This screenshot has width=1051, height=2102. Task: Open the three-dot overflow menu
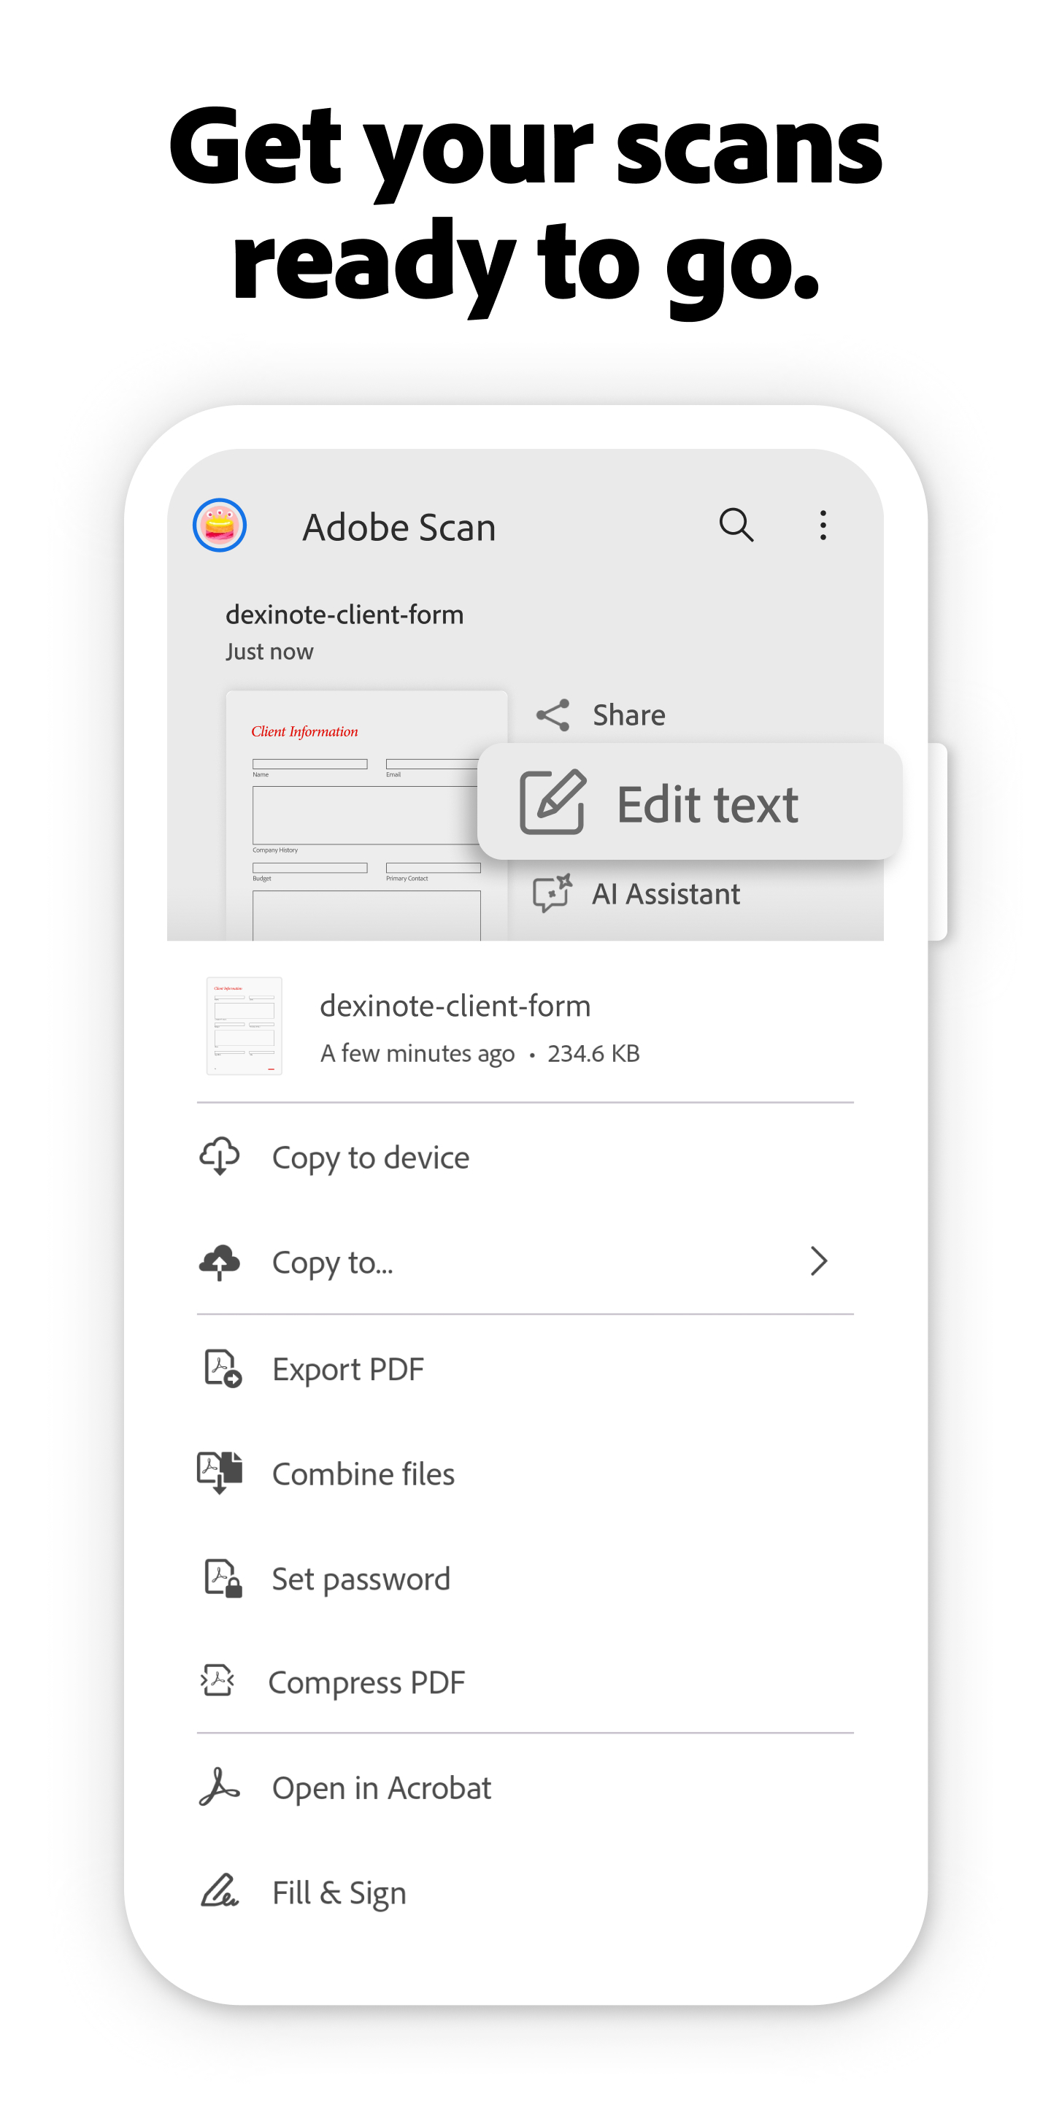(823, 525)
